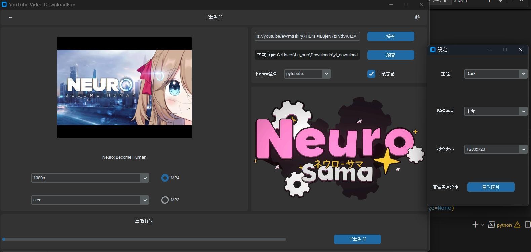Toggle the 下載字幕 checkbox
The height and width of the screenshot is (252, 531).
coord(371,74)
